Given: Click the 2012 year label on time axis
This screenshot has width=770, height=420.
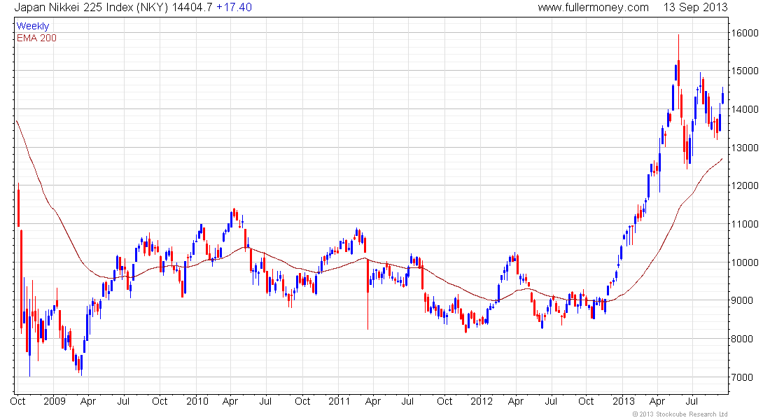Looking at the screenshot, I should click(x=482, y=401).
